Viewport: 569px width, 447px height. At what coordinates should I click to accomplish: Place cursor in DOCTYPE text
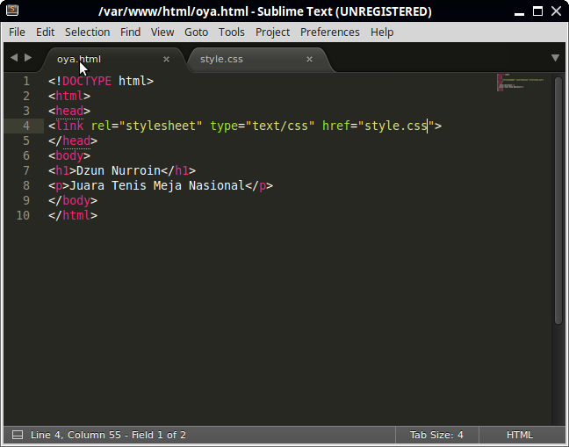[87, 81]
